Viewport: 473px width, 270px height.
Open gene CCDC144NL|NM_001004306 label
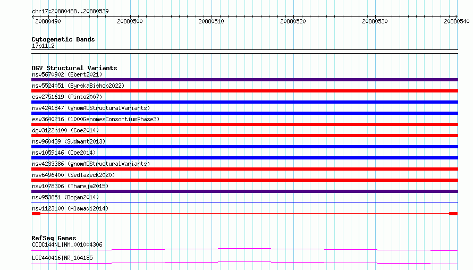click(67, 244)
